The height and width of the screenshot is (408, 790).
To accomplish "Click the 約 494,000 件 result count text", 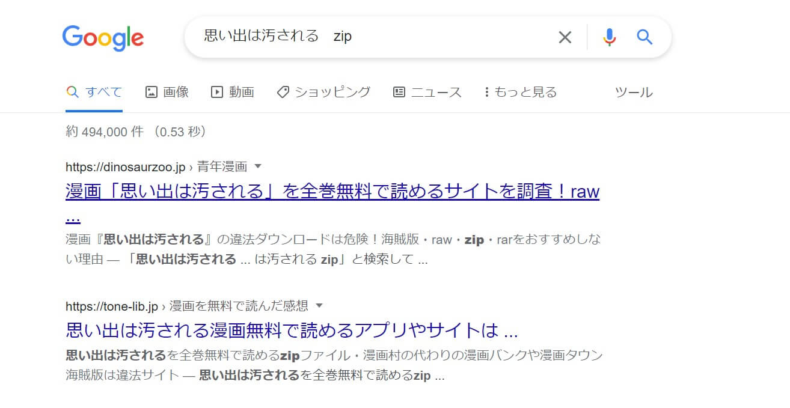I will (x=105, y=132).
